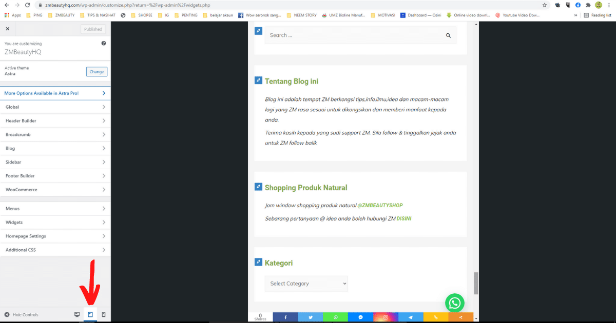Click the Kategori widget heading
The width and height of the screenshot is (616, 323).
(x=279, y=263)
